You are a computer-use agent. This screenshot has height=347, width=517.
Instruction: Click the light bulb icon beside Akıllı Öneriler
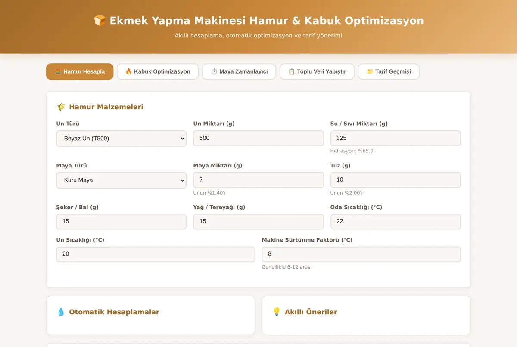(x=277, y=312)
